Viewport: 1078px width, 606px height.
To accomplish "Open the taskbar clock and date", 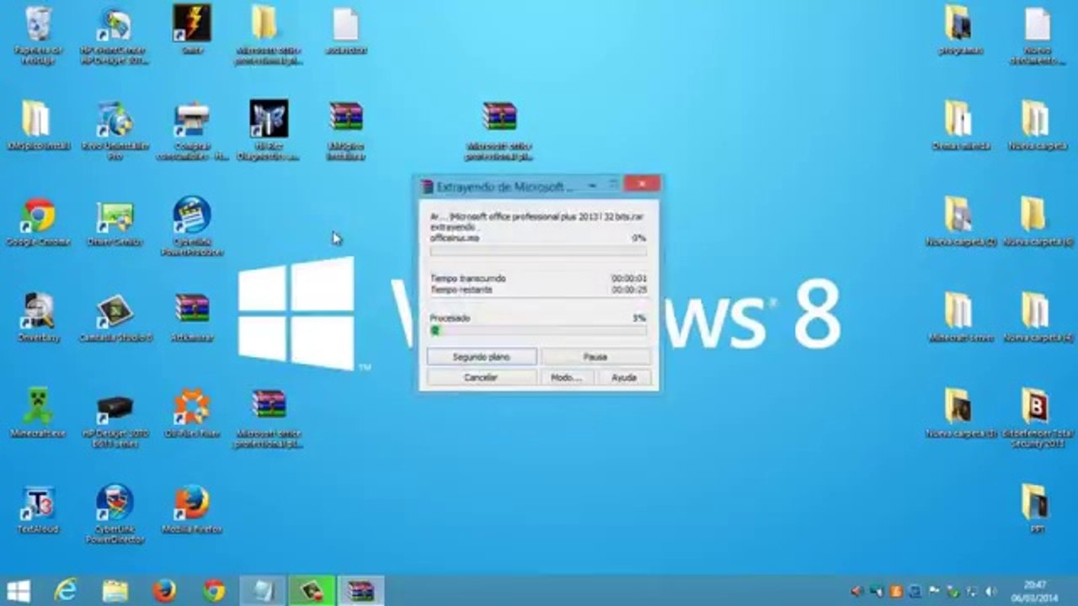I will [x=1035, y=591].
